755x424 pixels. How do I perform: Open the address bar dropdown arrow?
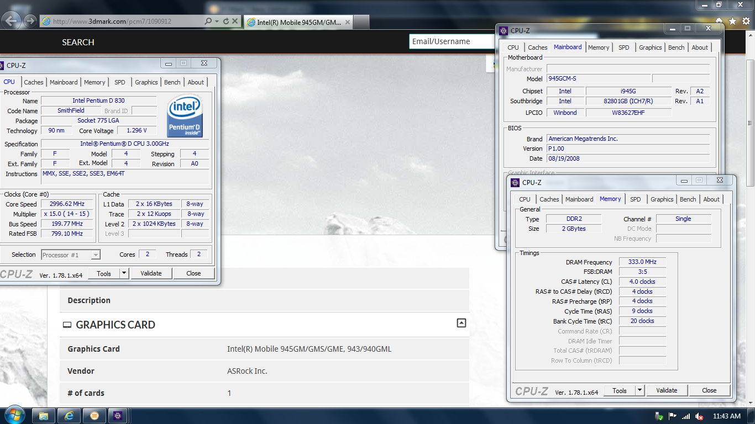point(217,21)
